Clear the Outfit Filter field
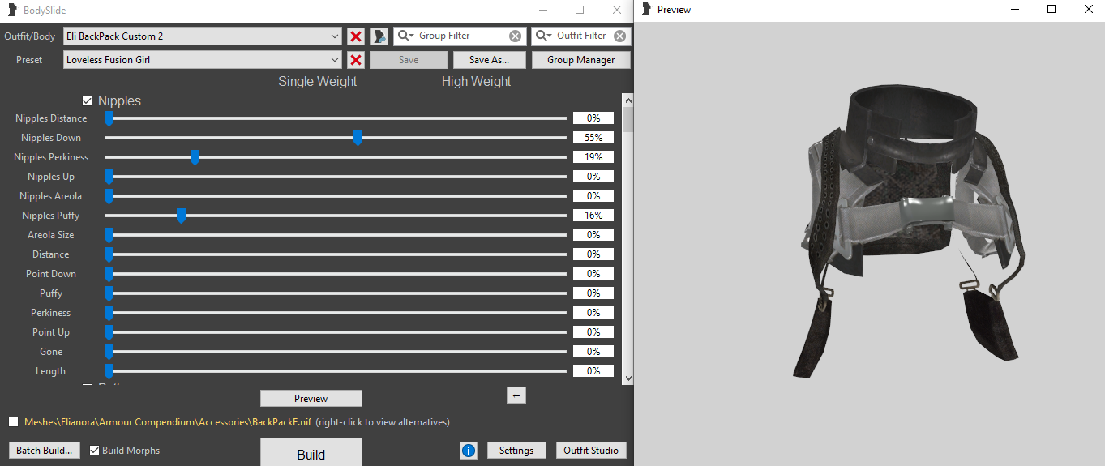Image resolution: width=1105 pixels, height=466 pixels. pyautogui.click(x=619, y=36)
